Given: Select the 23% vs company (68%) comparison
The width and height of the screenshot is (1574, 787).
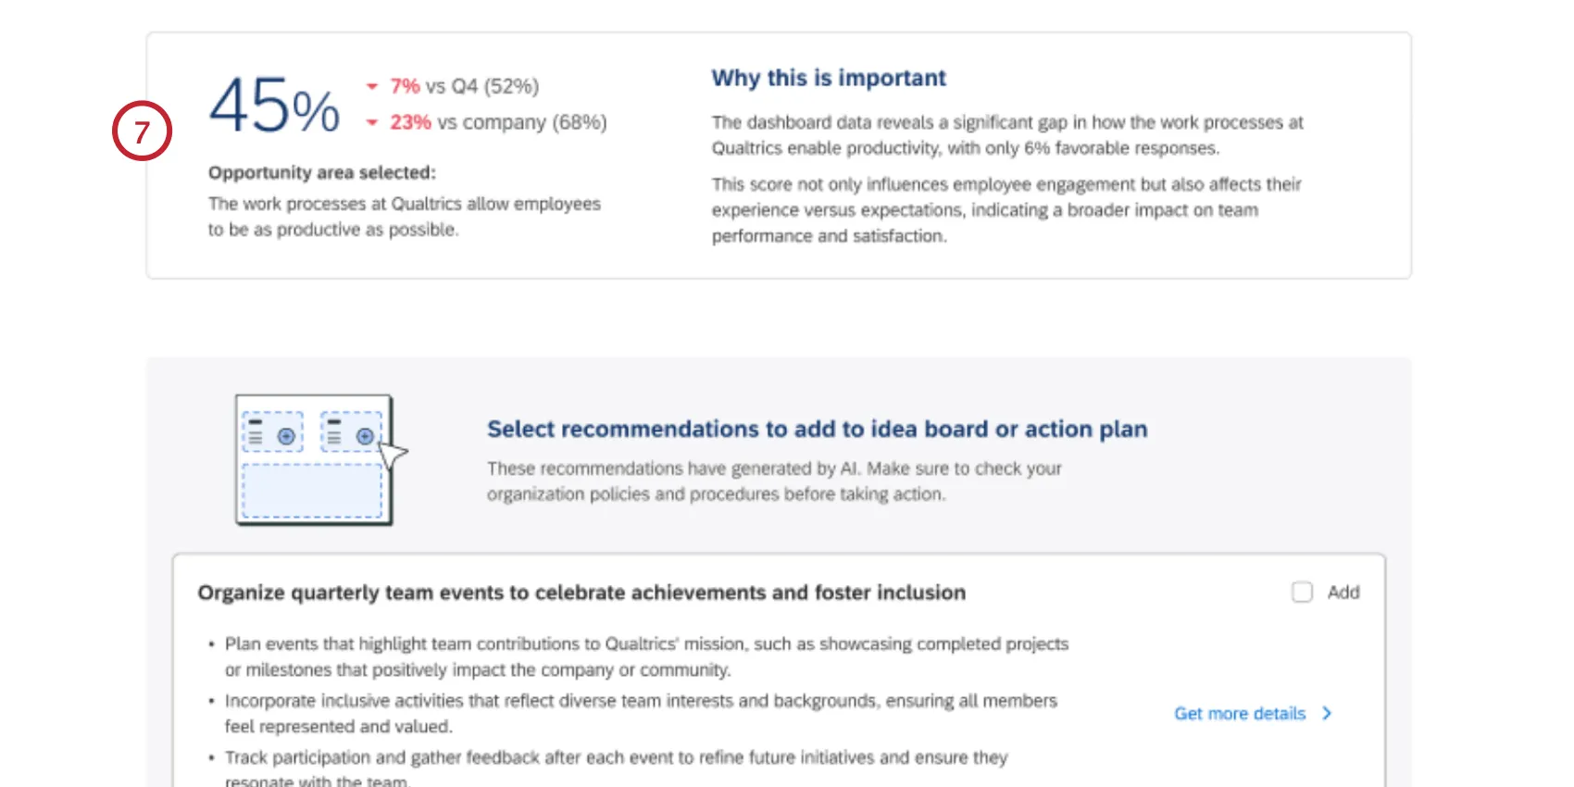Looking at the screenshot, I should [497, 122].
